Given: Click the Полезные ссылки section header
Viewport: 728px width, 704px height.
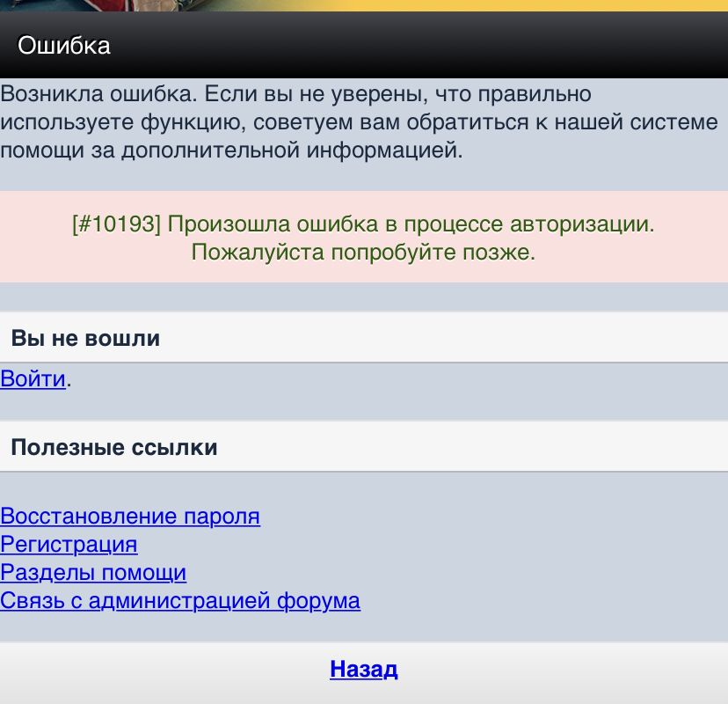Looking at the screenshot, I should [x=113, y=448].
